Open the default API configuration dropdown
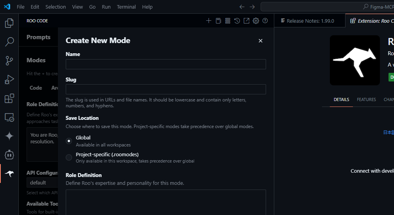 point(43,182)
